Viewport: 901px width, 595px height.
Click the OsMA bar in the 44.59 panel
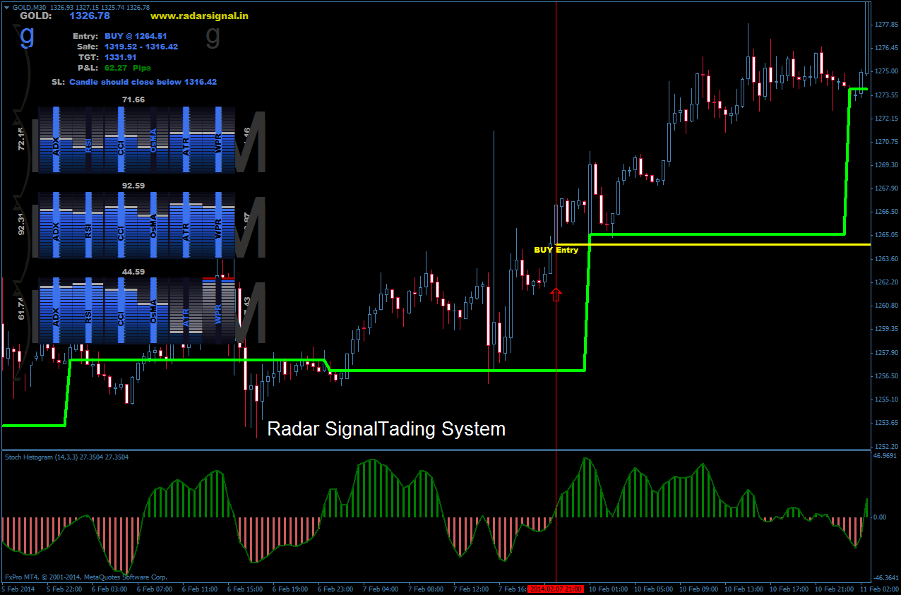(x=153, y=311)
